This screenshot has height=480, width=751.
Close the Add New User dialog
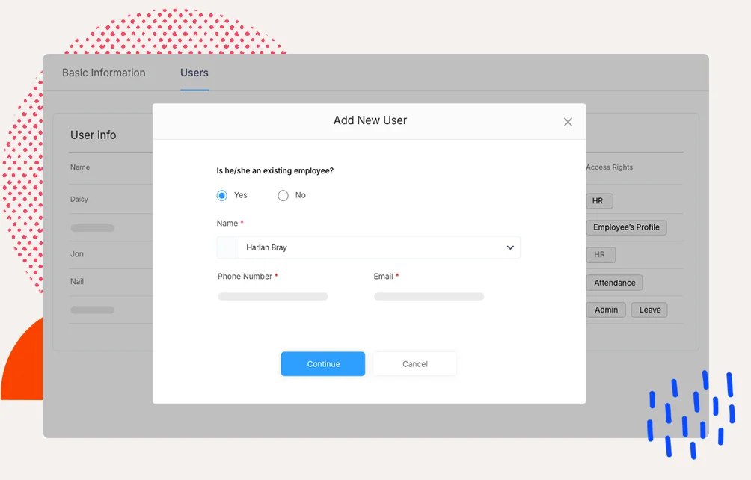coord(568,122)
